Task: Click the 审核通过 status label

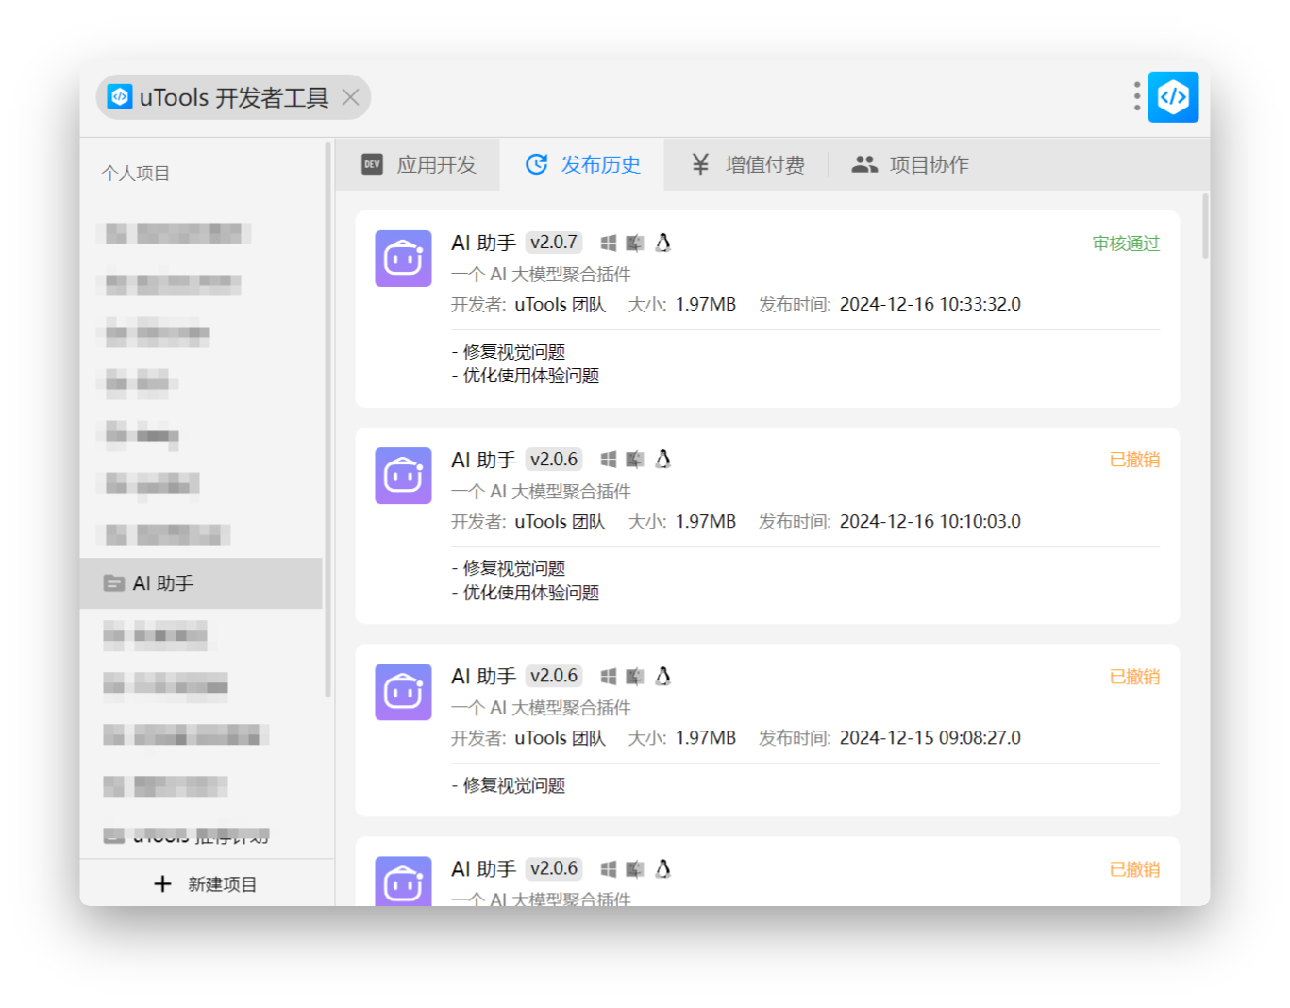Action: [x=1124, y=243]
